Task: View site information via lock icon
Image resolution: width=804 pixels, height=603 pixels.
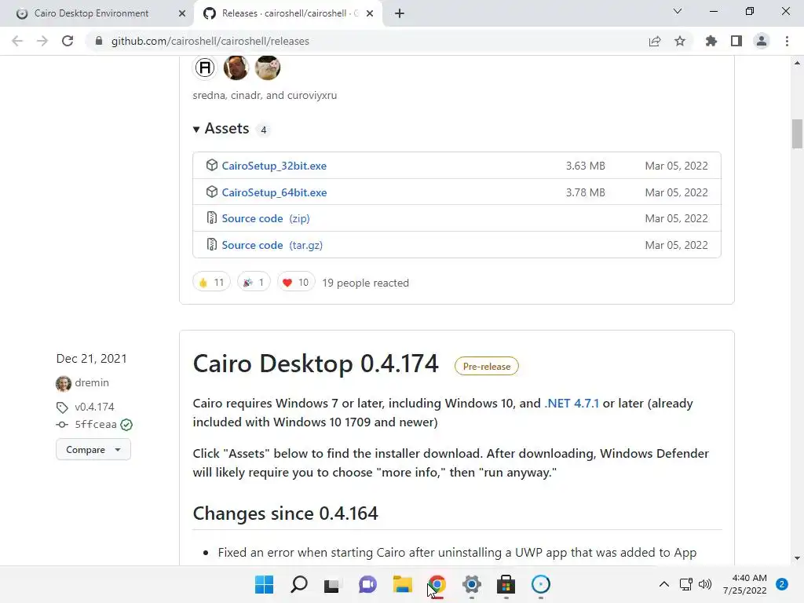Action: click(x=99, y=41)
